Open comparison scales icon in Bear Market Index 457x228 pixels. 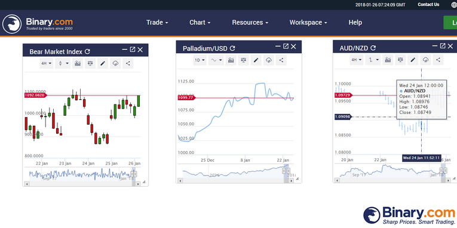[x=90, y=63]
